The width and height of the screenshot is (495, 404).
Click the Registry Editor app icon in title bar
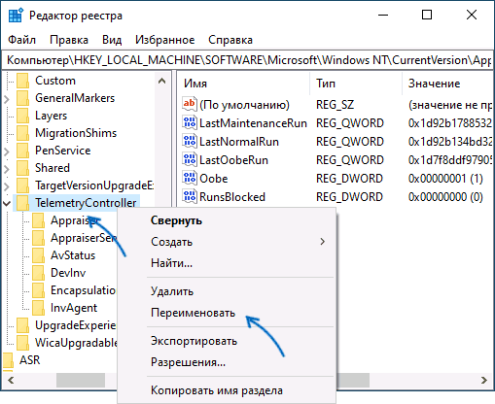16,15
